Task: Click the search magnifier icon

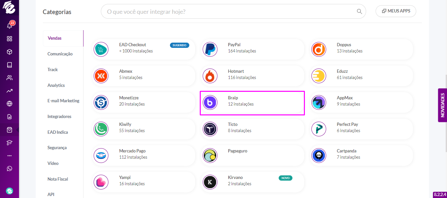Action: [359, 11]
